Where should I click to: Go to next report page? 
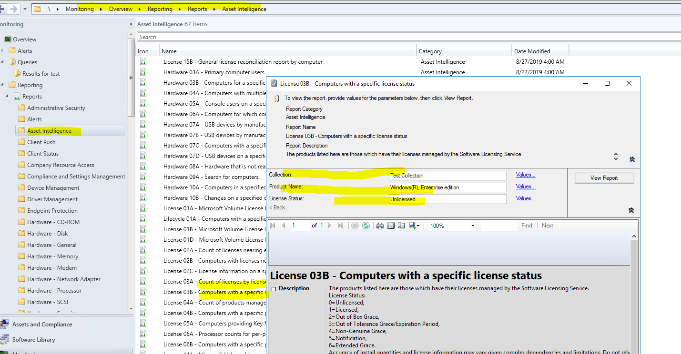click(x=330, y=226)
